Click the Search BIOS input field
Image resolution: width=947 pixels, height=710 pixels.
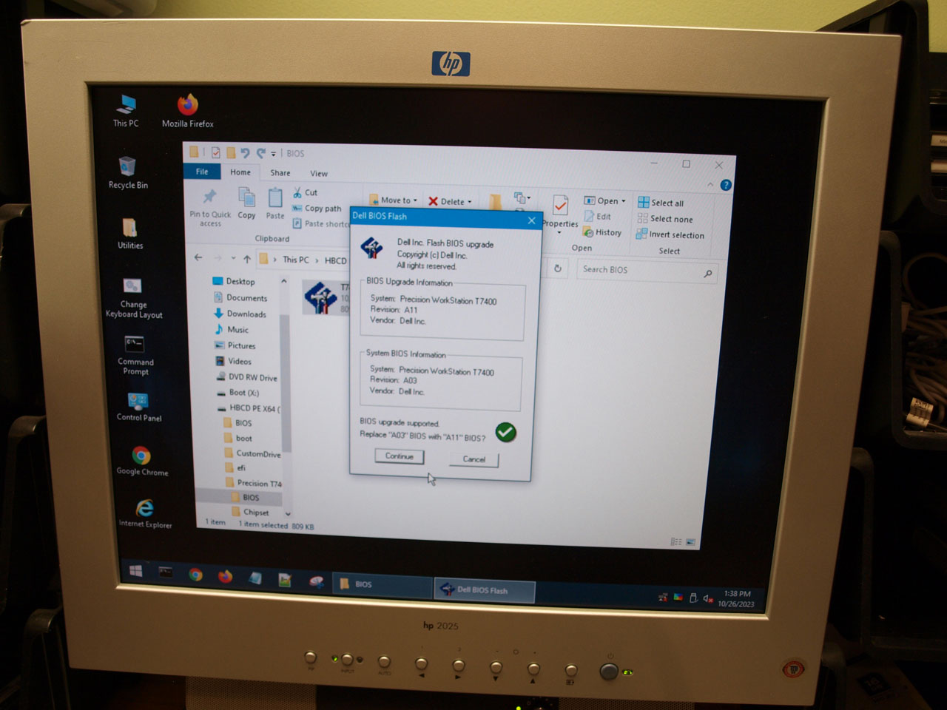pos(647,271)
